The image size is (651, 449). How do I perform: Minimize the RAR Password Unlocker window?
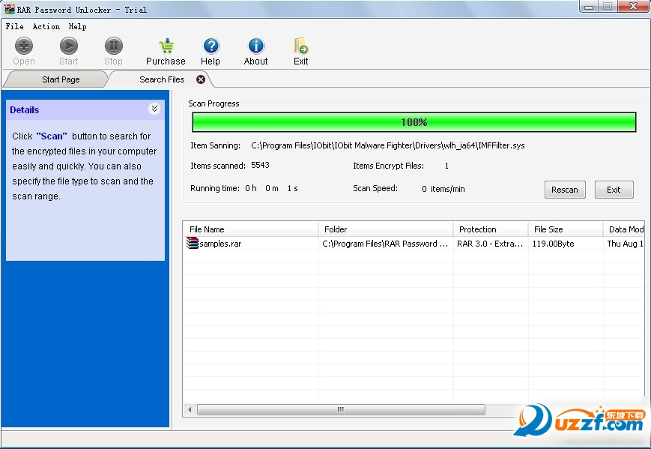pyautogui.click(x=588, y=6)
